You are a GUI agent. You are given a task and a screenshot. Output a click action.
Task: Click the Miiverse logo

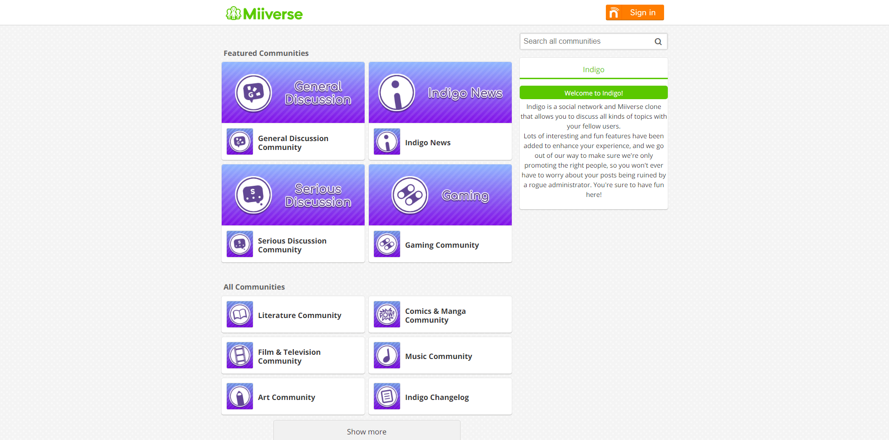click(x=264, y=14)
